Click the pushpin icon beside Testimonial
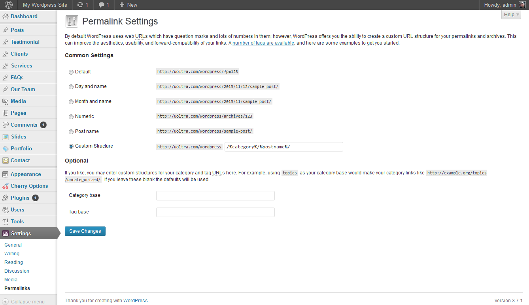Screen dimensions: 529x305 (x=6, y=42)
